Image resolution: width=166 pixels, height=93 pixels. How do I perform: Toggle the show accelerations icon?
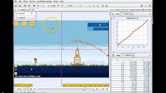point(98,6)
